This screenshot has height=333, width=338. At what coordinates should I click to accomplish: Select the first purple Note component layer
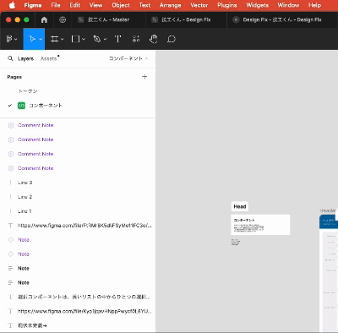click(78, 240)
